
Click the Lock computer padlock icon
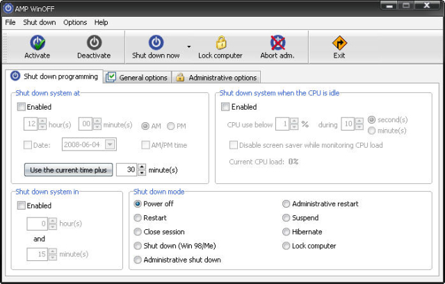221,42
